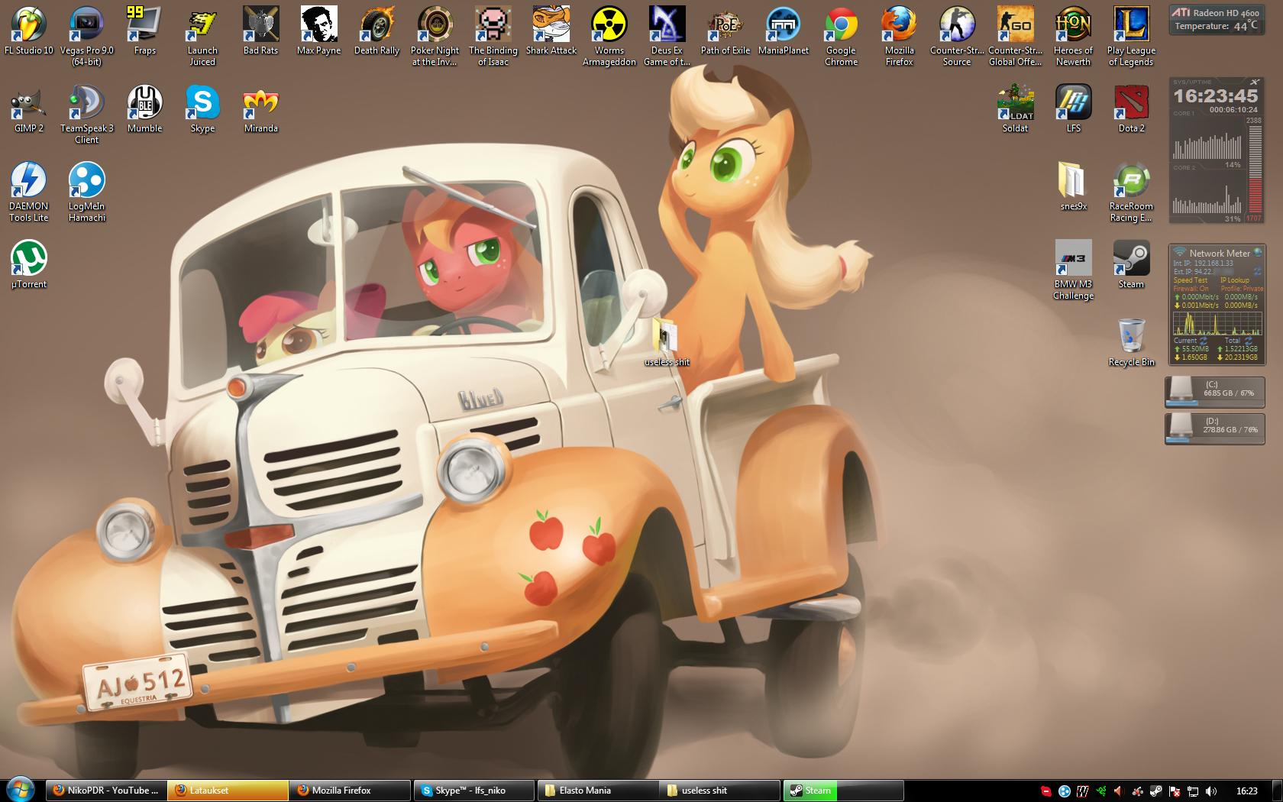Select the Mozilla Firefox desktop icon

click(900, 36)
